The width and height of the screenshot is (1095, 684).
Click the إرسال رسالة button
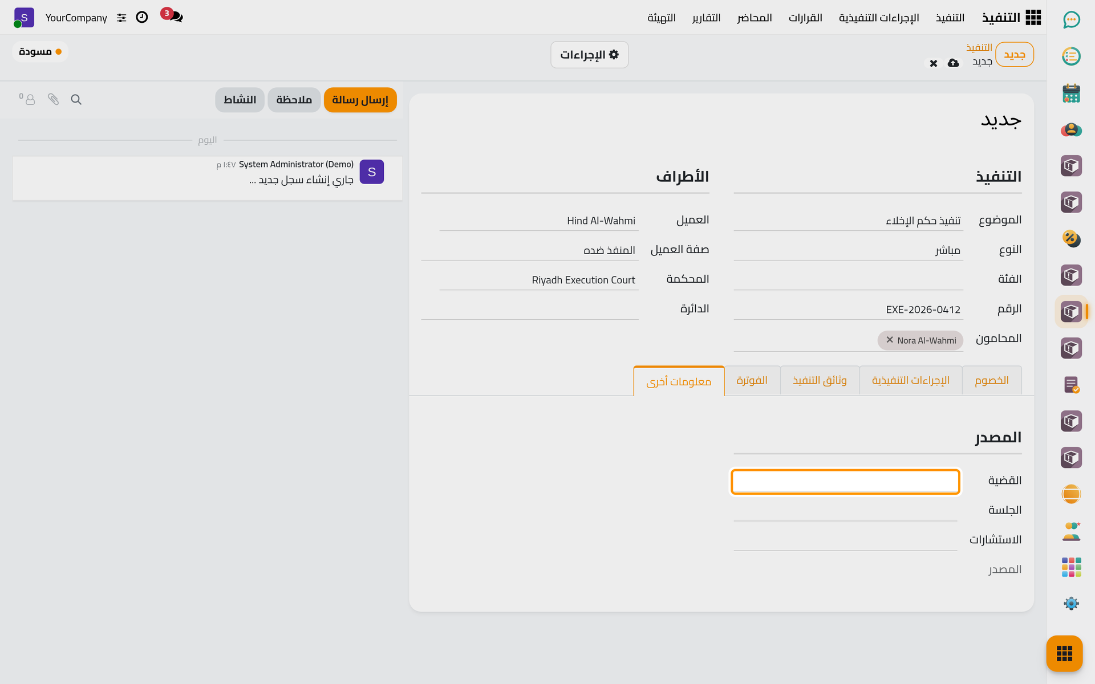click(360, 100)
